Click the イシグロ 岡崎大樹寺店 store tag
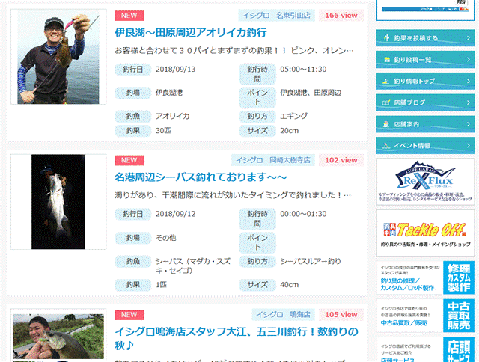 tap(272, 160)
